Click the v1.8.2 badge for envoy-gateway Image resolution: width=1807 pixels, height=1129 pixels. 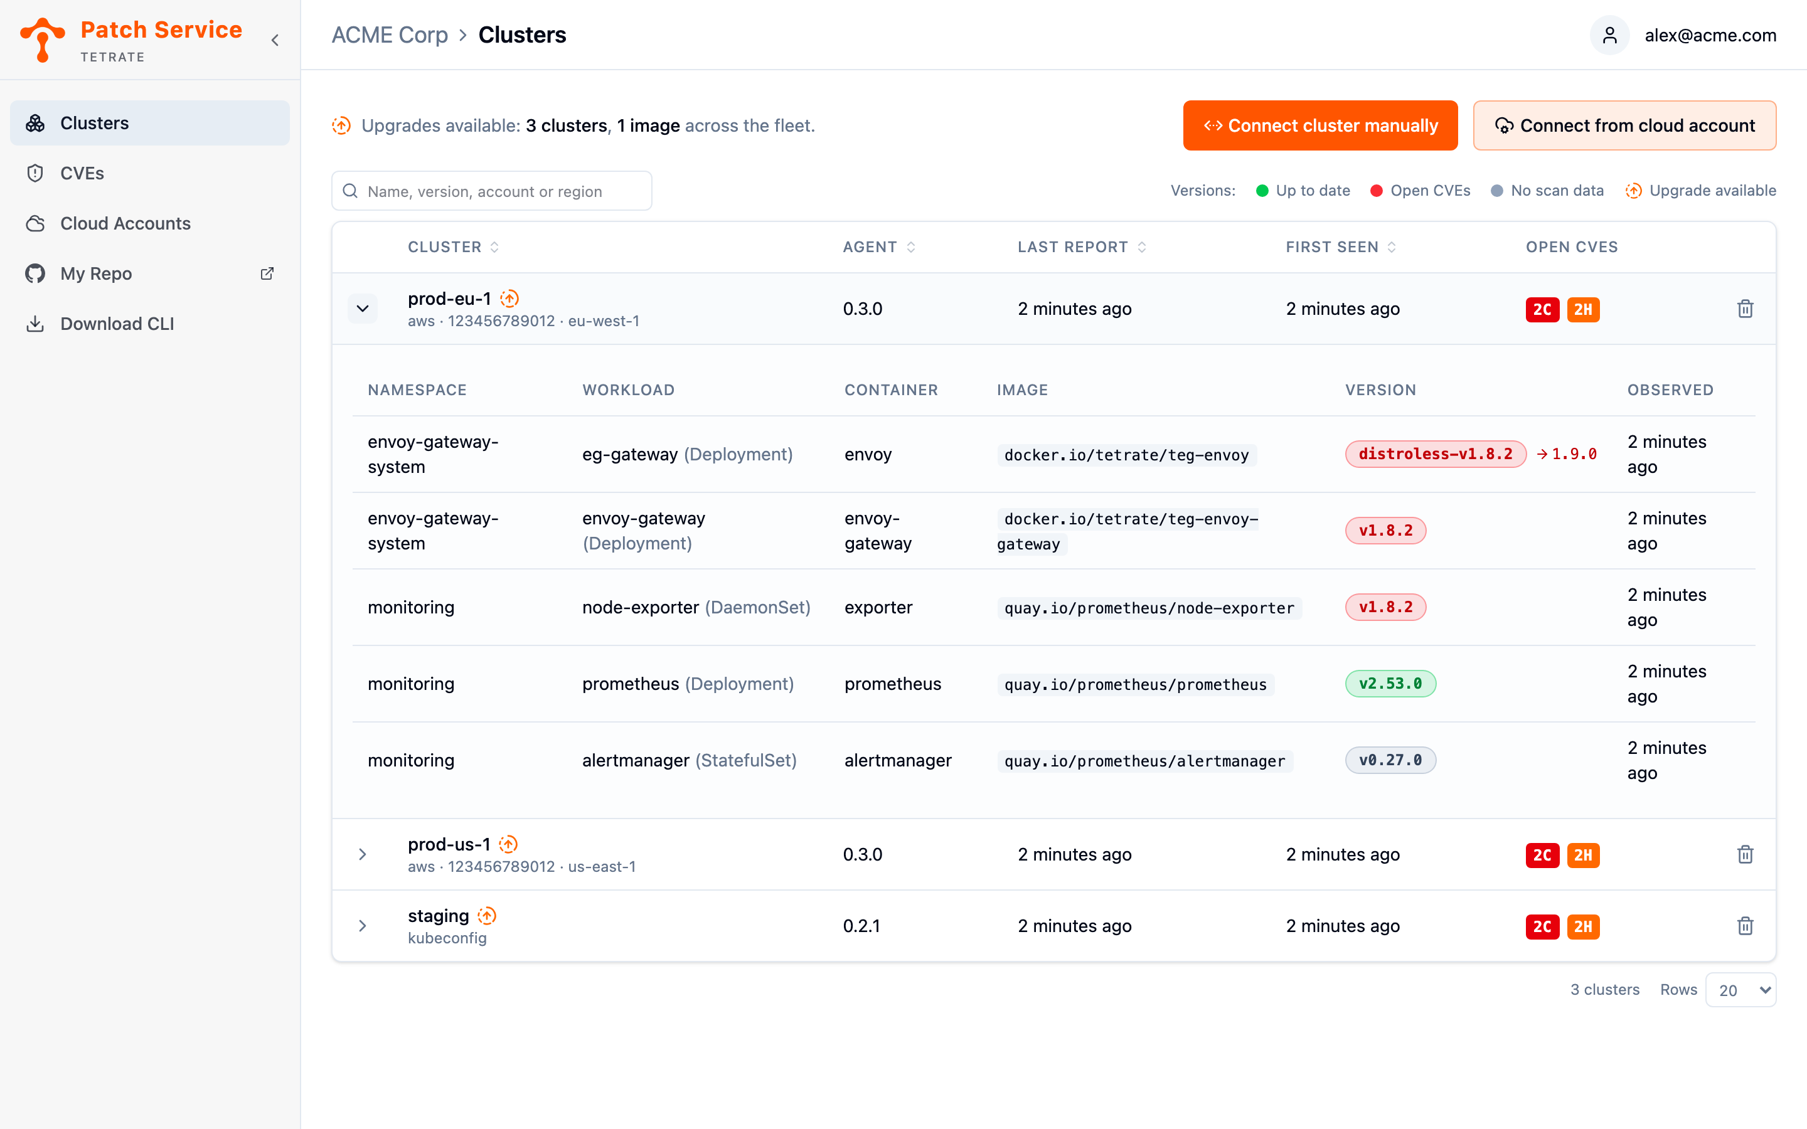click(1385, 531)
